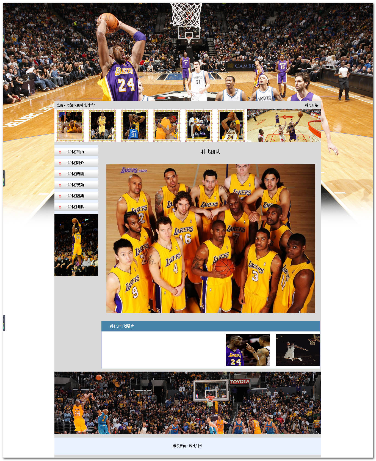Click the large Lakers team group photo

211,238
